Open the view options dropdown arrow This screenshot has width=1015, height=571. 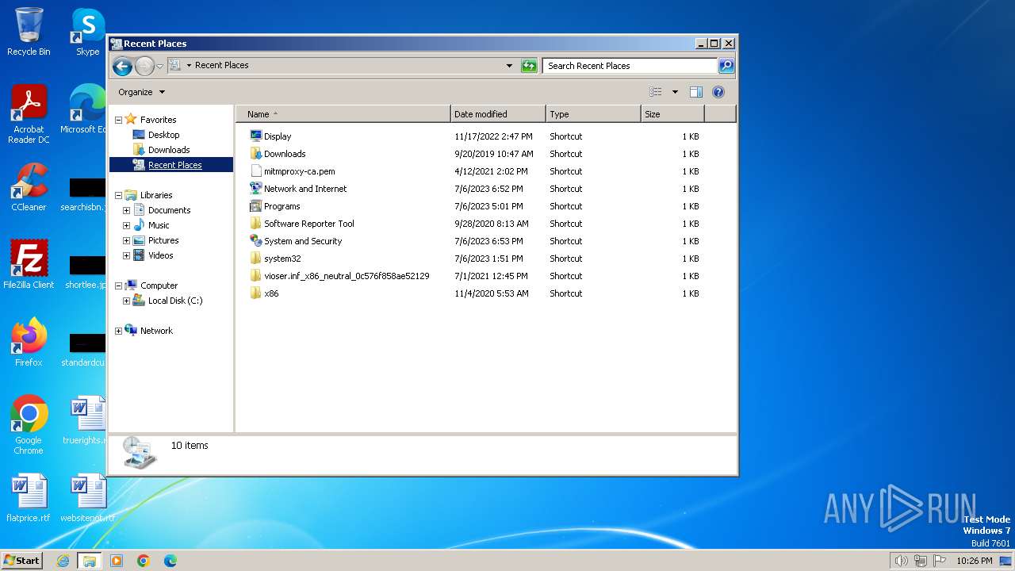coord(675,92)
